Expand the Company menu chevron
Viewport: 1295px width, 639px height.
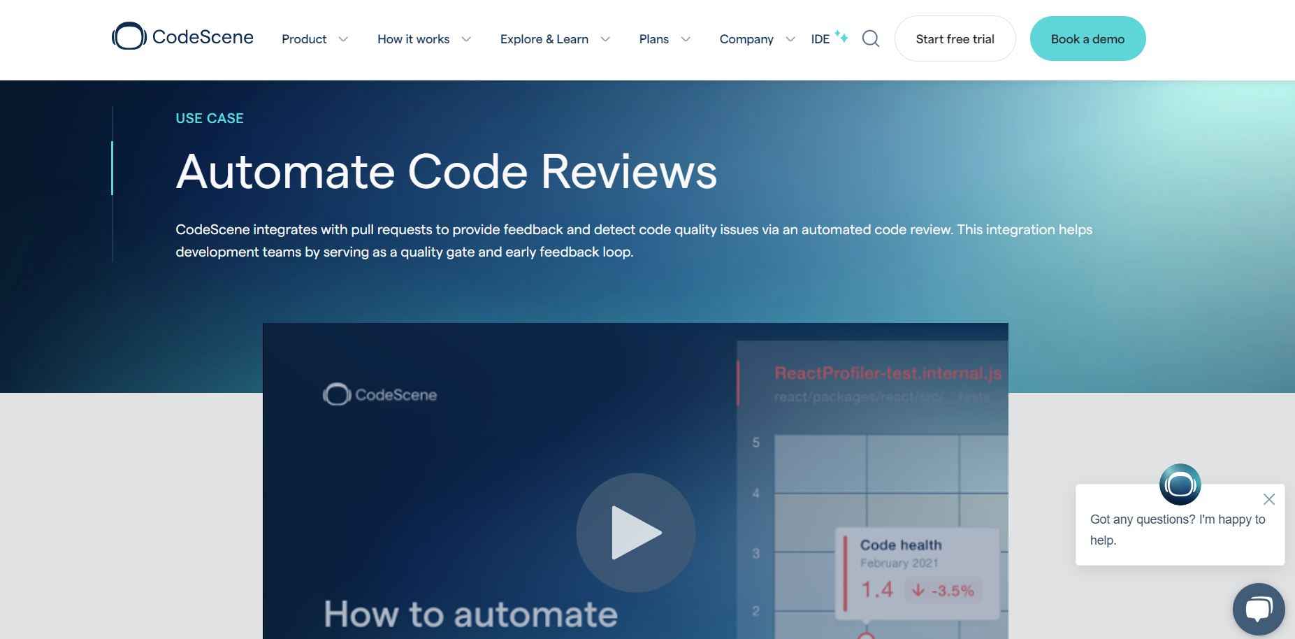click(x=790, y=39)
